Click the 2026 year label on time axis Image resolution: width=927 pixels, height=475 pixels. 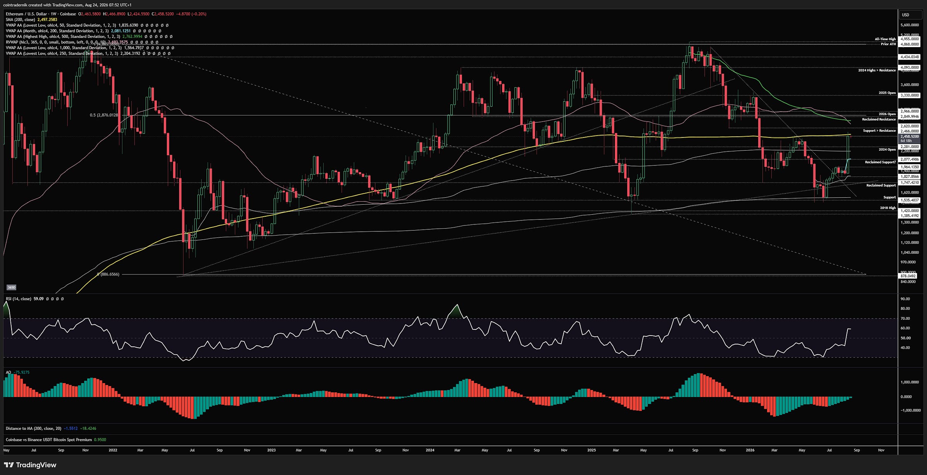pyautogui.click(x=750, y=450)
